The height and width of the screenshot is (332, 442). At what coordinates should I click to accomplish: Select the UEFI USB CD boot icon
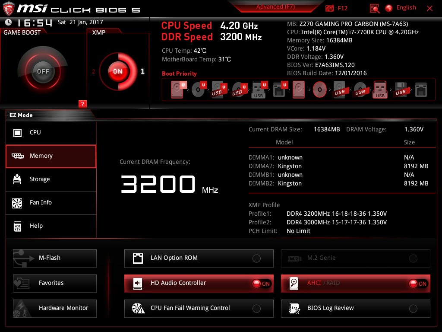pyautogui.click(x=239, y=89)
